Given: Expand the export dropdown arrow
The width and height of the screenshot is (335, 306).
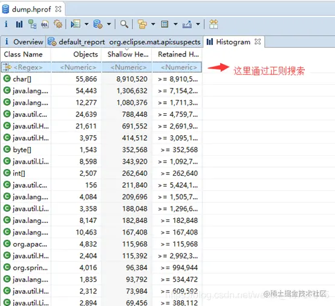Looking at the screenshot, I should click(x=198, y=24).
